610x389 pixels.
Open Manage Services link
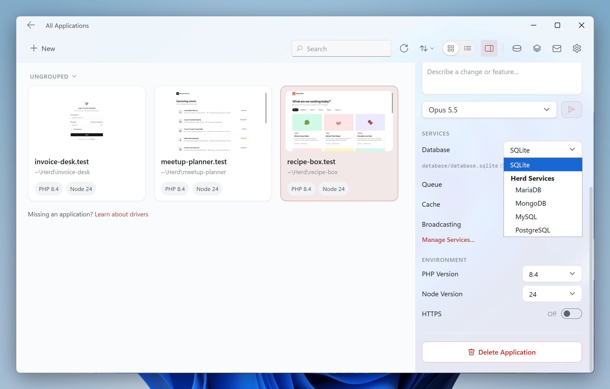point(448,240)
